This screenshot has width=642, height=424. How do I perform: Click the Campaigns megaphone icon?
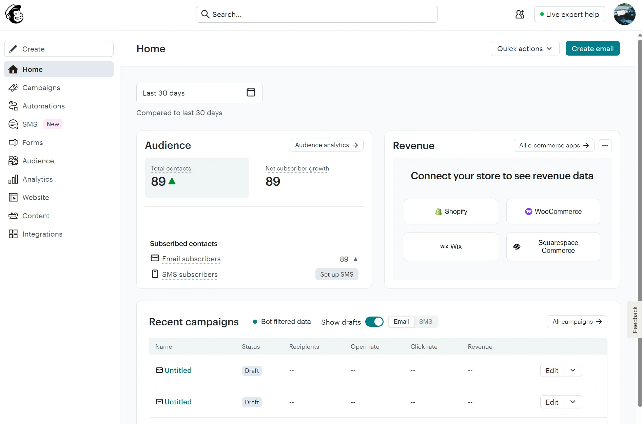13,87
